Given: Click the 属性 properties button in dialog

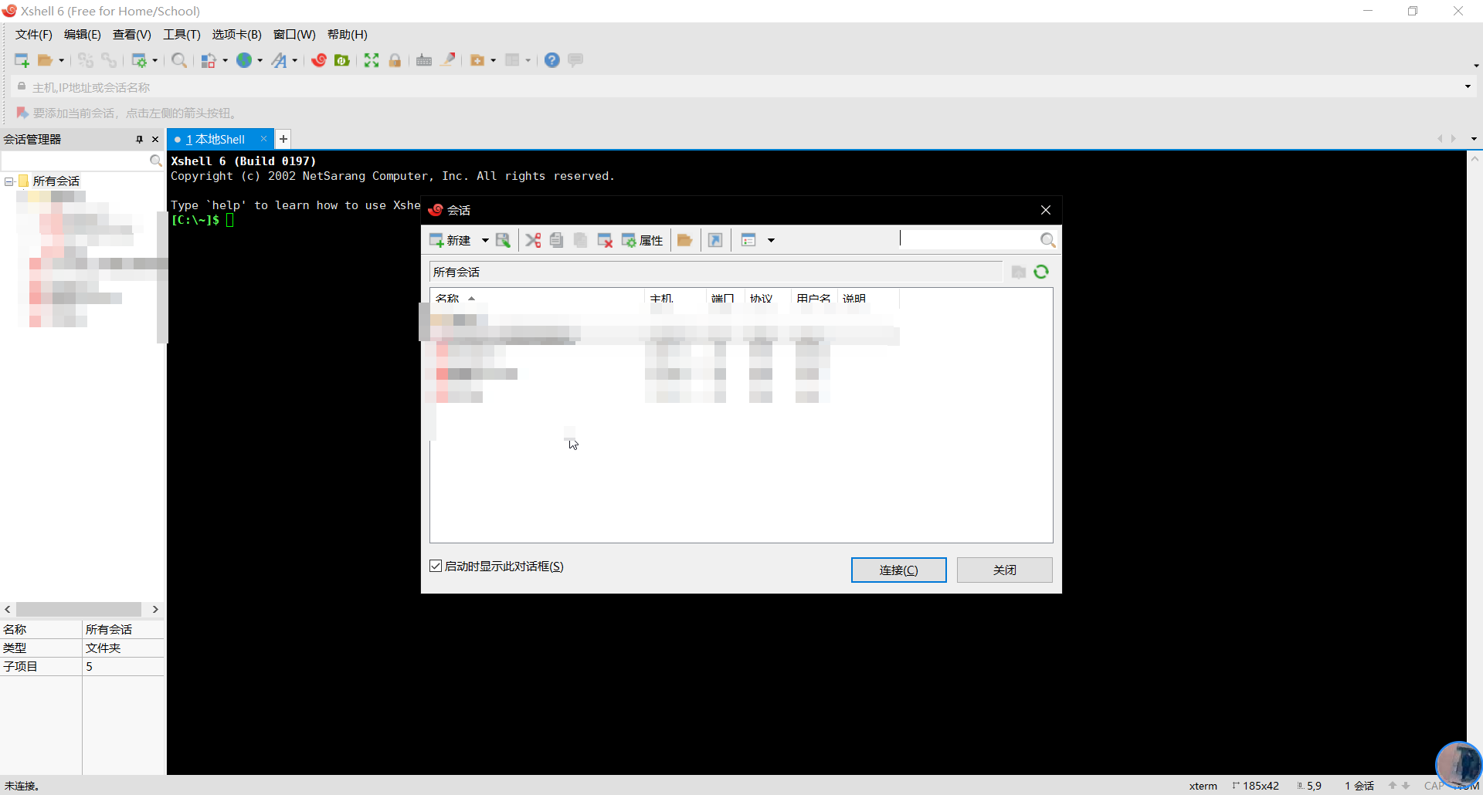Looking at the screenshot, I should pyautogui.click(x=643, y=240).
